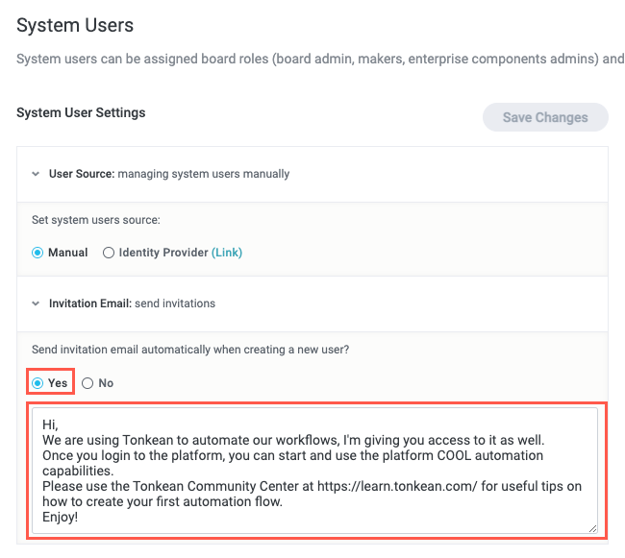Select the Manual user source radio button
The height and width of the screenshot is (558, 625).
click(x=37, y=253)
